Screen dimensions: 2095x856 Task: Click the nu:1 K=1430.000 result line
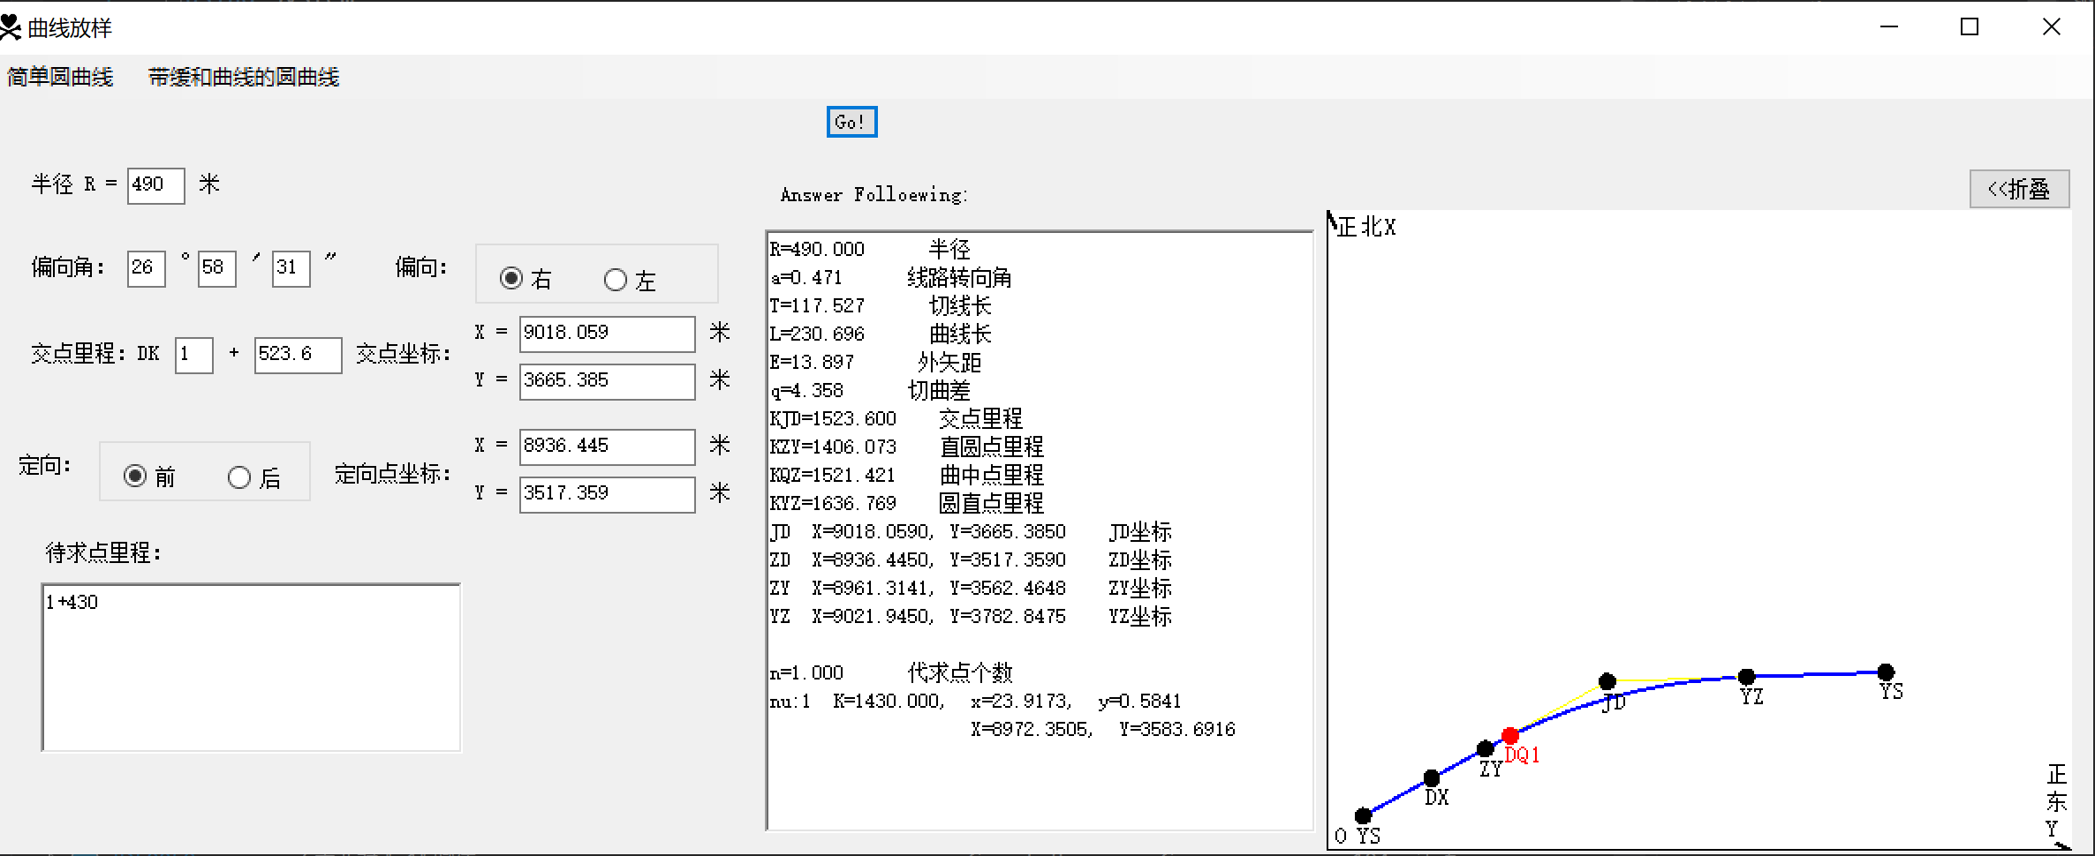[x=975, y=701]
